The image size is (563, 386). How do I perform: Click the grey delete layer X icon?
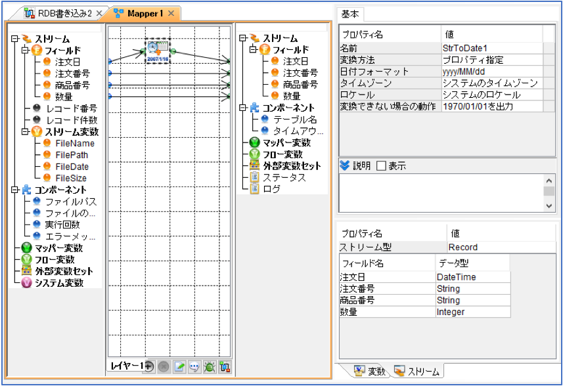pyautogui.click(x=164, y=366)
